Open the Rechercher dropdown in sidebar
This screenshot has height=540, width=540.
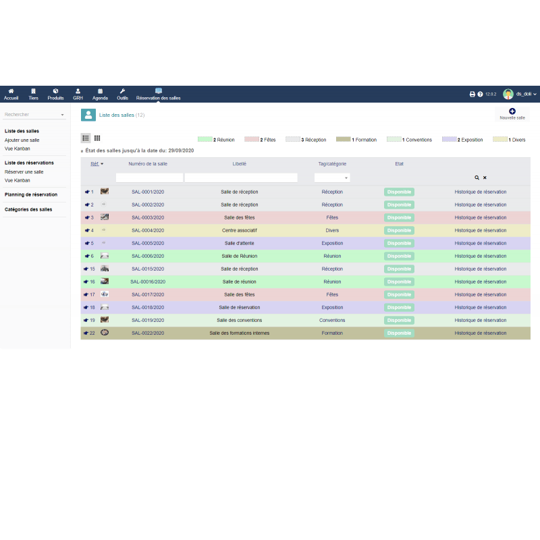[34, 115]
